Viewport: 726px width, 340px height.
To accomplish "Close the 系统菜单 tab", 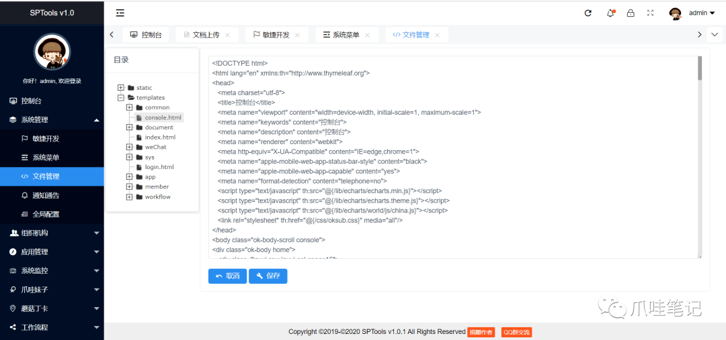I will tap(367, 35).
